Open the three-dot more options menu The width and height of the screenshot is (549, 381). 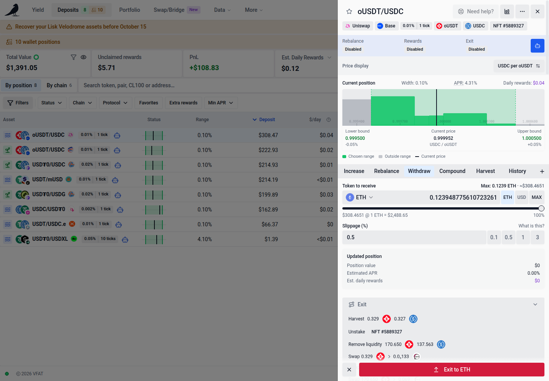[522, 11]
